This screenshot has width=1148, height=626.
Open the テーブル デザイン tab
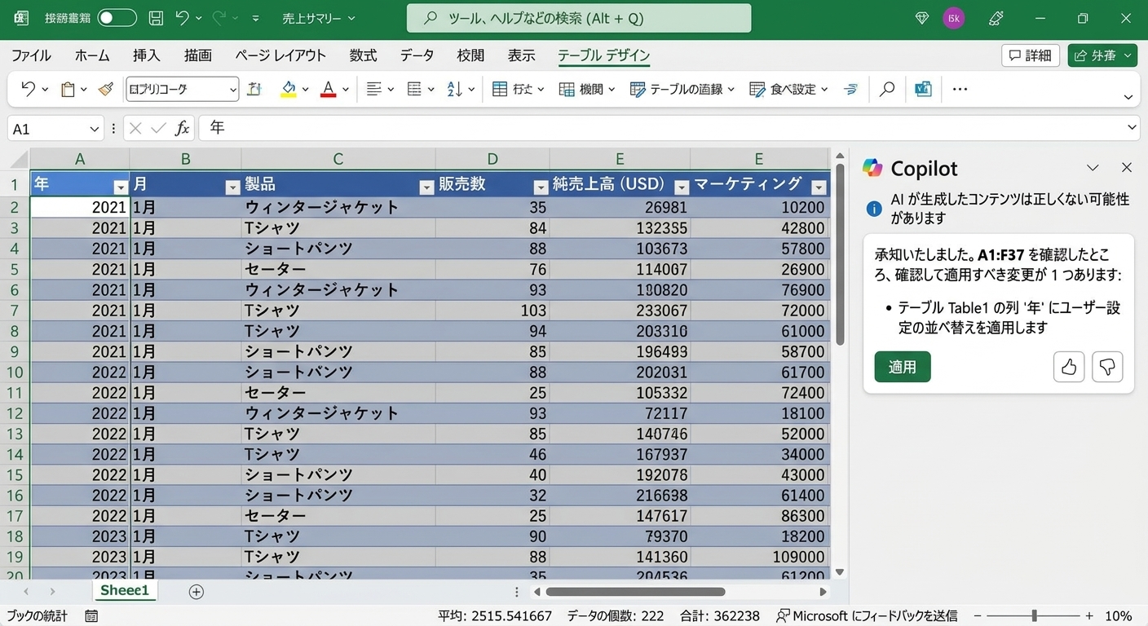[604, 55]
